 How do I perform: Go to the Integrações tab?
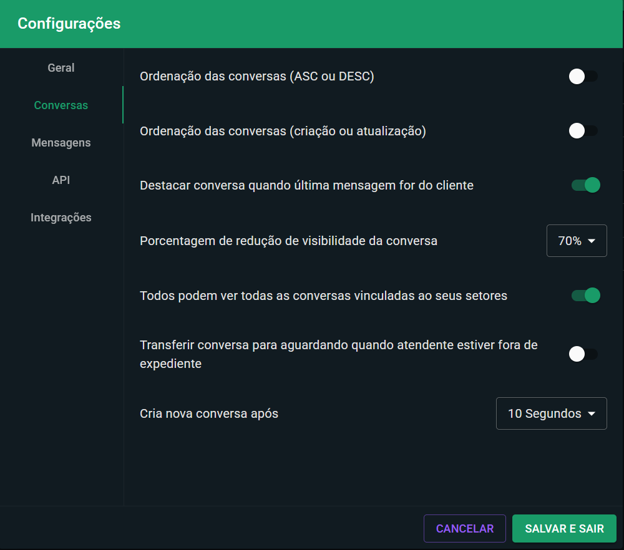point(61,218)
